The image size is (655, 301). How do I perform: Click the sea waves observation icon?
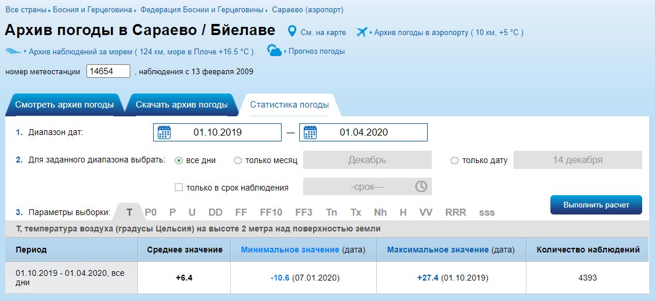[13, 51]
